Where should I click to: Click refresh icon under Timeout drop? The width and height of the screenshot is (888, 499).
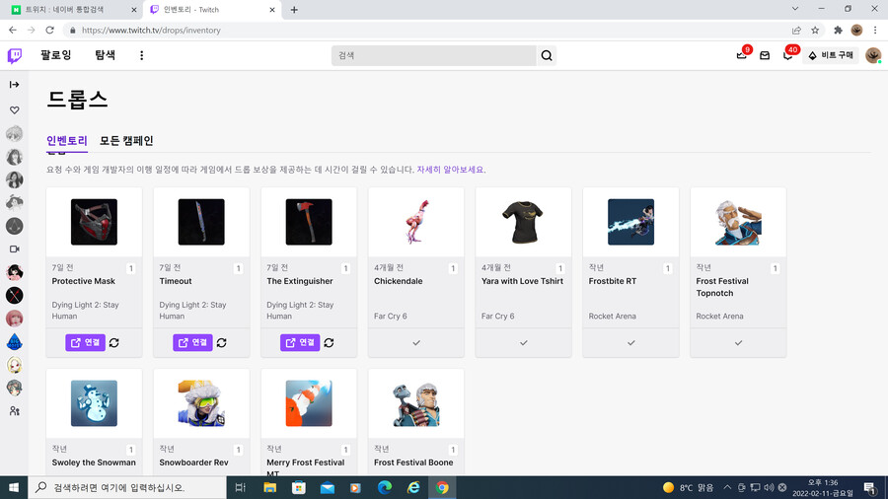point(222,342)
